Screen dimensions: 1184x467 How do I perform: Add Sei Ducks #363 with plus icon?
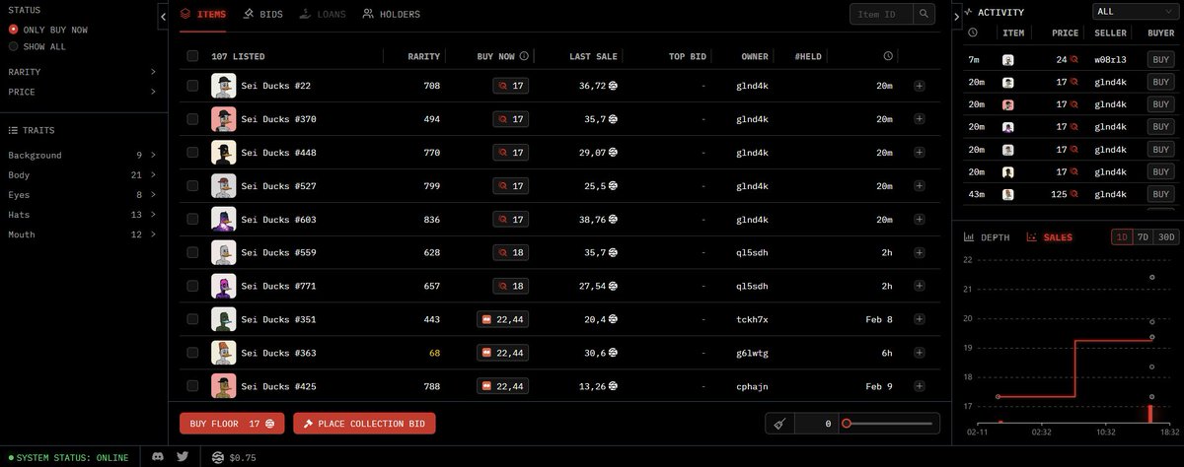[x=920, y=353]
